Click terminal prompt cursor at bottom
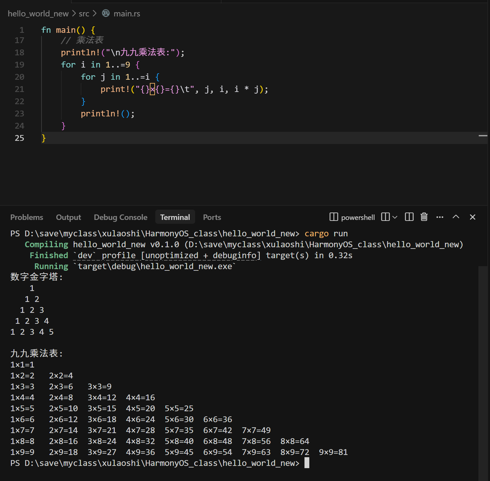This screenshot has width=490, height=481. tap(307, 463)
